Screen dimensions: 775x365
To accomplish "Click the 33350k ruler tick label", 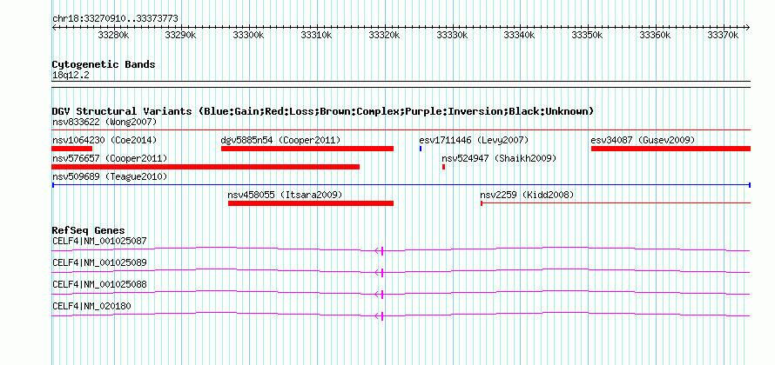I will 588,35.
